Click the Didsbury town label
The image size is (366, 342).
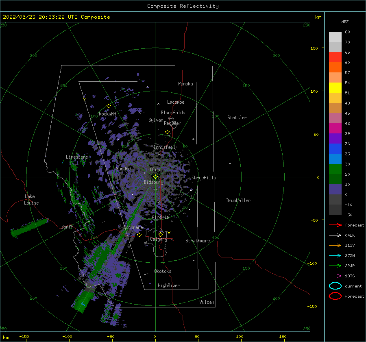click(154, 182)
